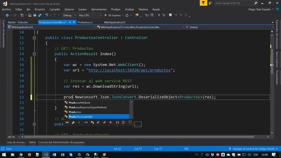The image size is (281, 158).
Task: Toggle the IntelliSense properties wrench filter
Action: pos(73,122)
